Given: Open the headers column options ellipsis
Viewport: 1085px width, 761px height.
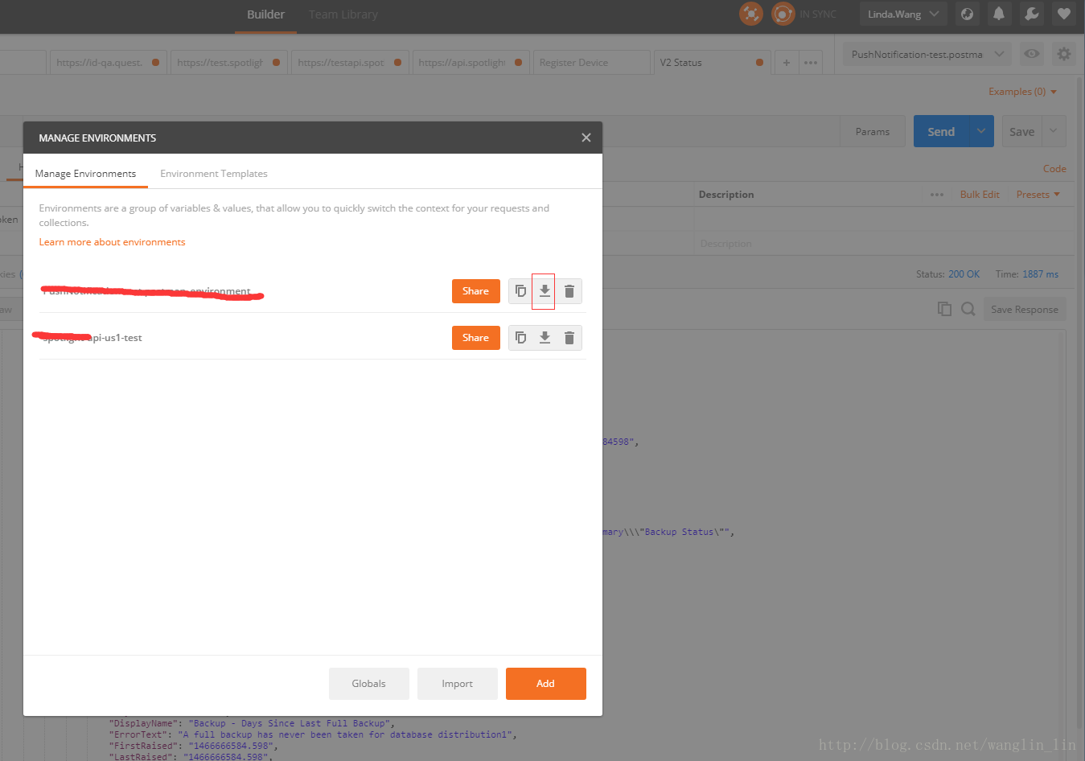Looking at the screenshot, I should [x=937, y=195].
